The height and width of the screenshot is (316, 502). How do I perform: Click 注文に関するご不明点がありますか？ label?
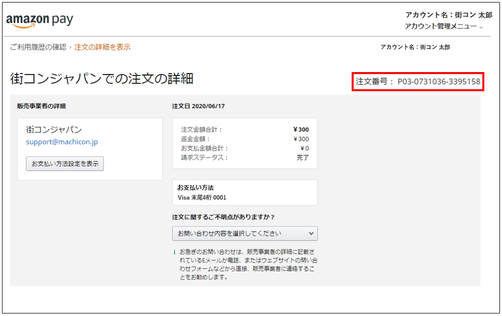click(x=224, y=217)
